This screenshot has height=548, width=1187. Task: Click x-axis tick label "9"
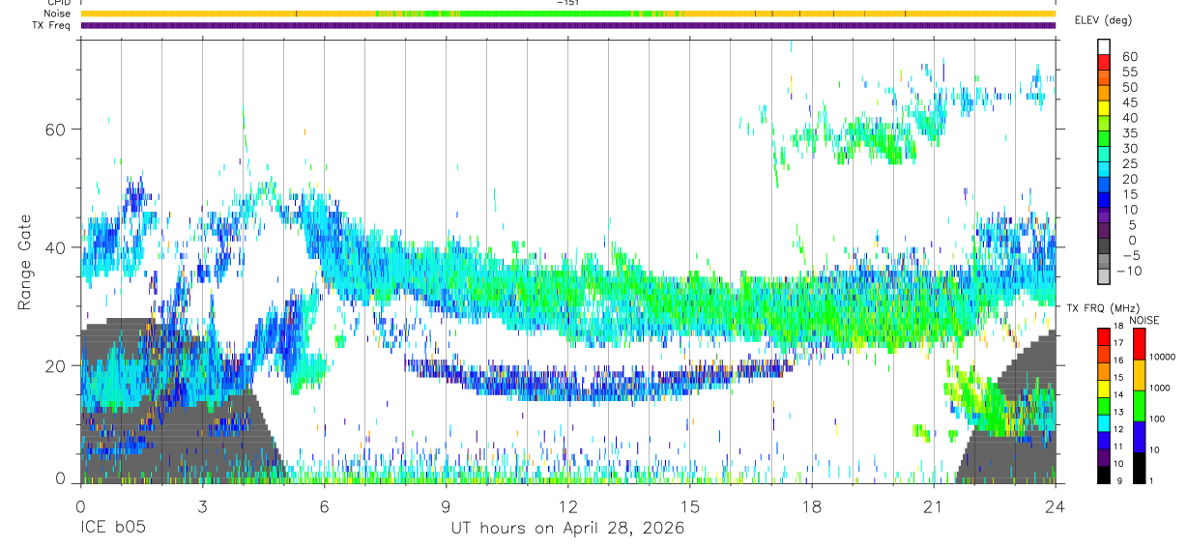[446, 506]
